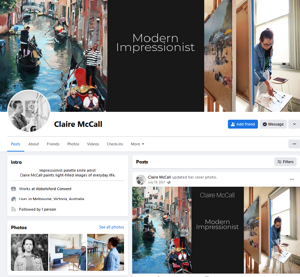Viewport: 300px width, 277px height.
Task: Click the Add friend button
Action: (243, 124)
